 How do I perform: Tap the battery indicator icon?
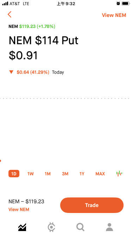[126, 4]
